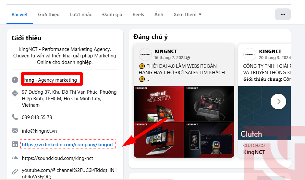The image size is (305, 180).
Task: Open the red laptop websites image
Action: pos(159,140)
